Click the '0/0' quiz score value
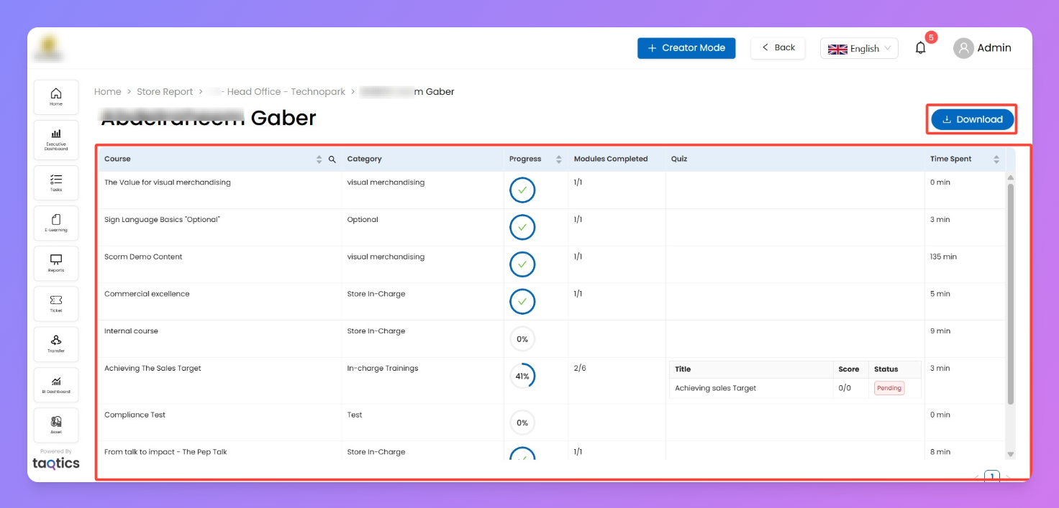 845,388
